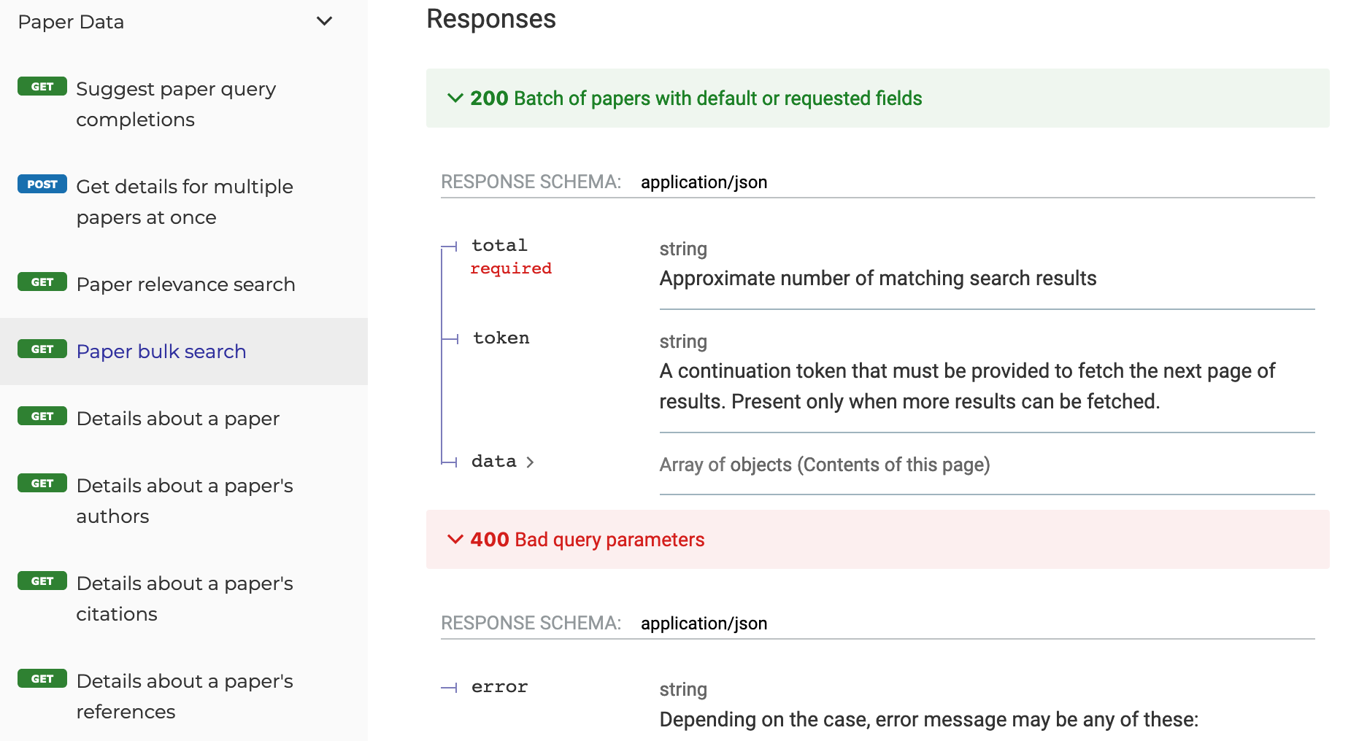1359x741 pixels.
Task: Click GET badge for paper's authors
Action: click(x=42, y=484)
